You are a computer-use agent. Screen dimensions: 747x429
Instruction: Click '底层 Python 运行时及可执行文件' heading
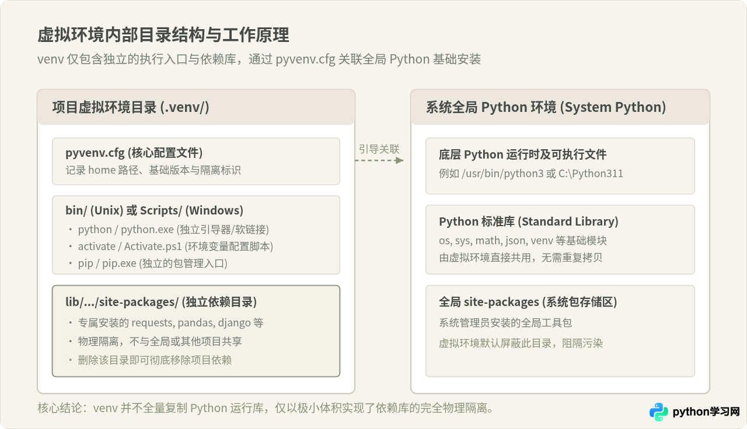coord(523,154)
